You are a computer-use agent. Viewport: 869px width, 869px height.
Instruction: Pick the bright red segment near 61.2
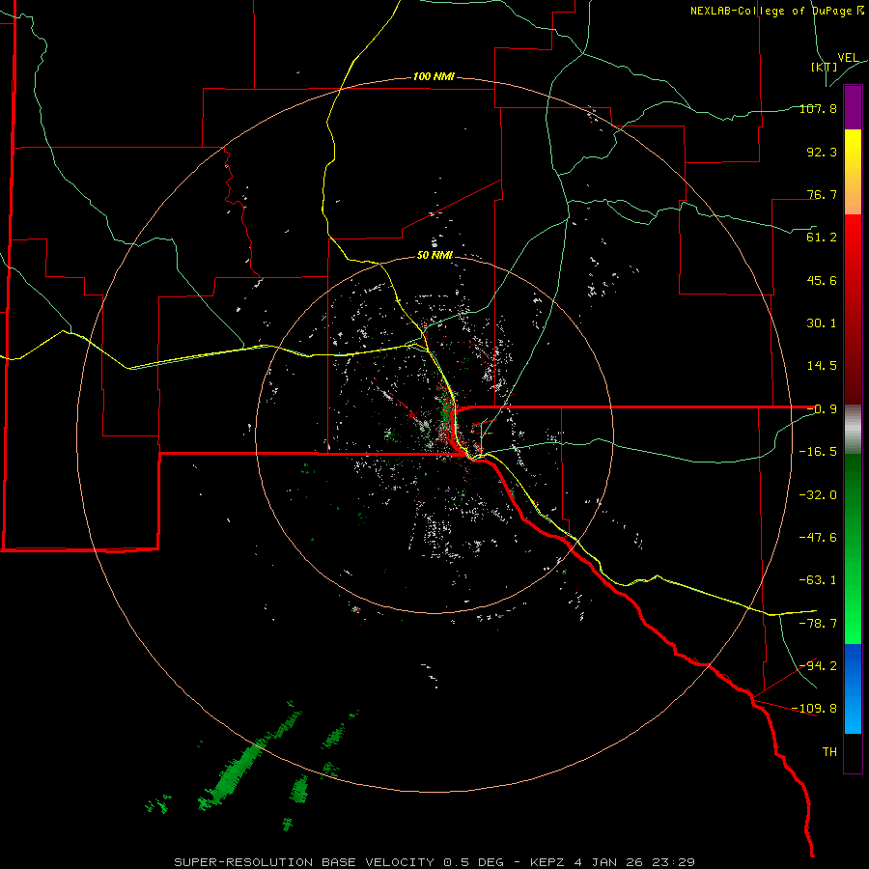coord(853,238)
